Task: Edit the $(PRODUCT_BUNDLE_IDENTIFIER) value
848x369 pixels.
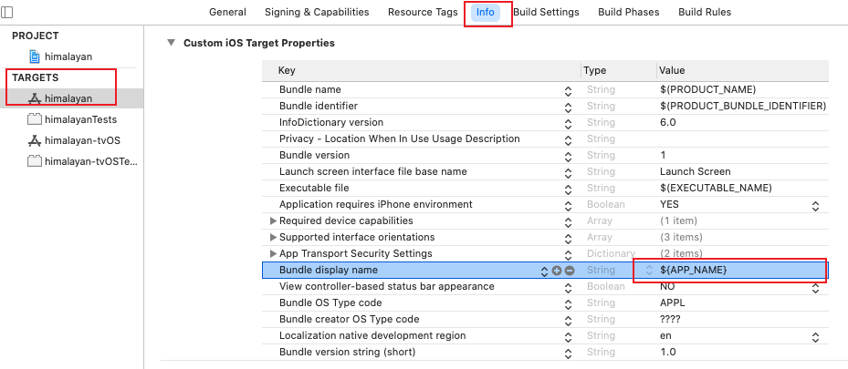Action: pyautogui.click(x=743, y=106)
